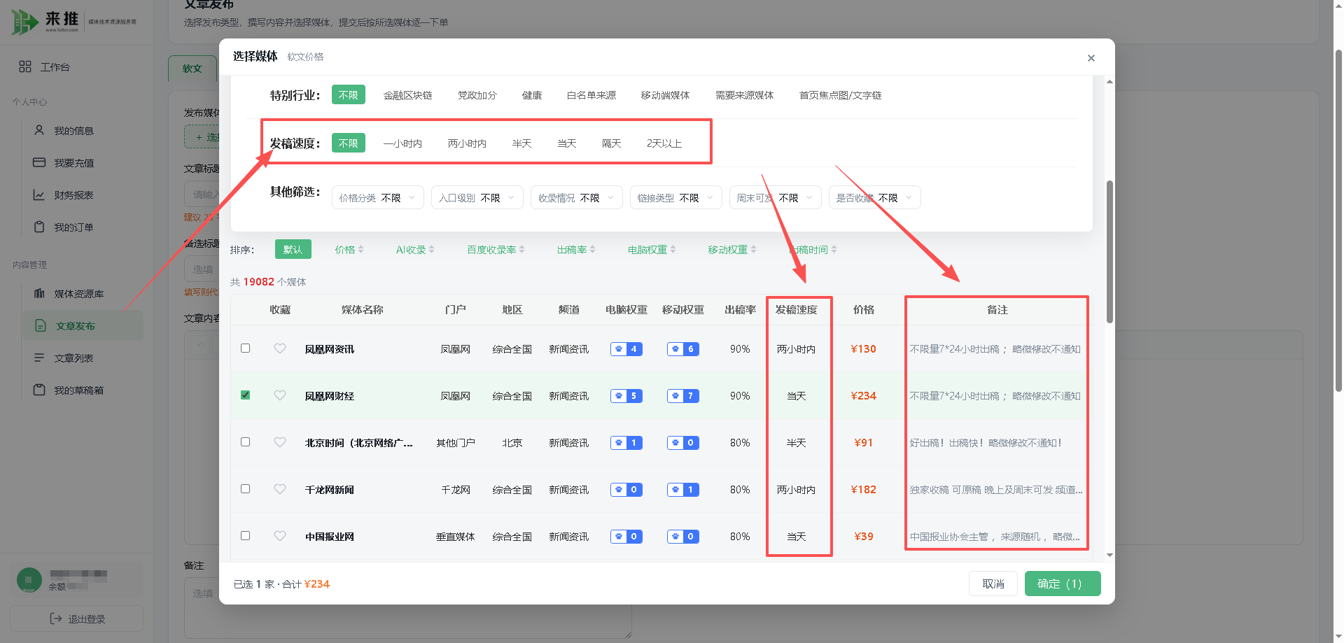Click 北京时间 电脑权重 badge showing 1
This screenshot has height=643, width=1344.
[626, 443]
